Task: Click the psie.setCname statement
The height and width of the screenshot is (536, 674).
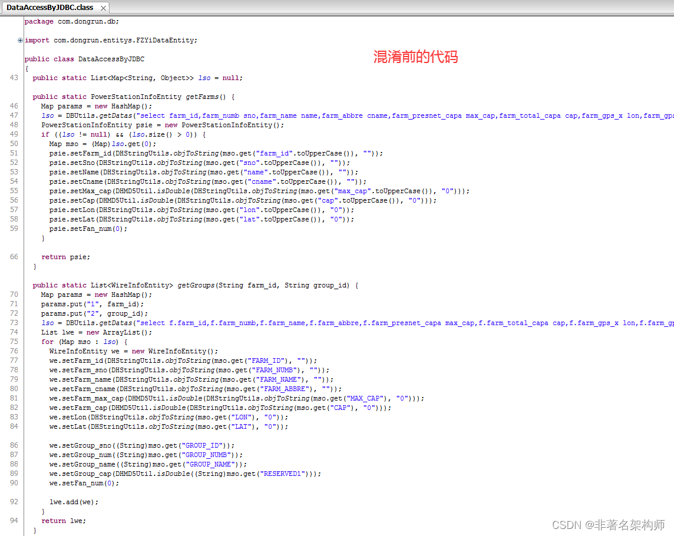Action: click(x=207, y=182)
